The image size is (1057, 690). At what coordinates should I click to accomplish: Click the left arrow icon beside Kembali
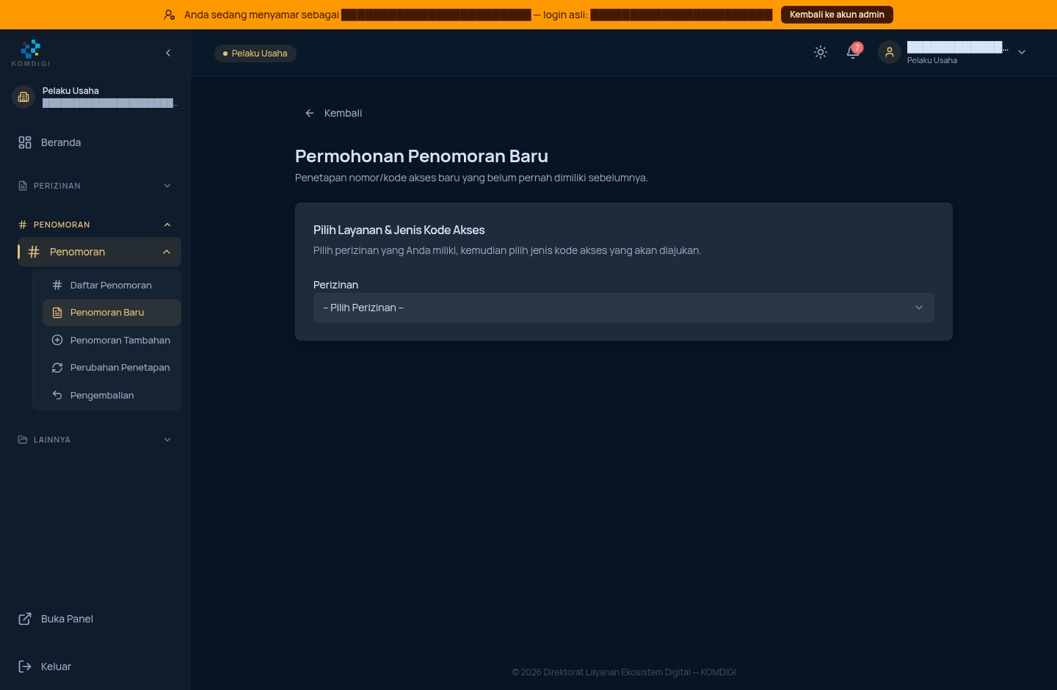click(x=310, y=113)
